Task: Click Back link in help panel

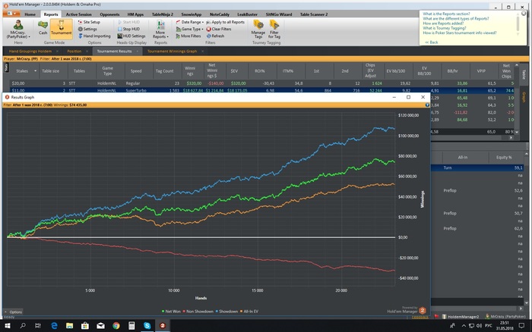Action: (432, 42)
